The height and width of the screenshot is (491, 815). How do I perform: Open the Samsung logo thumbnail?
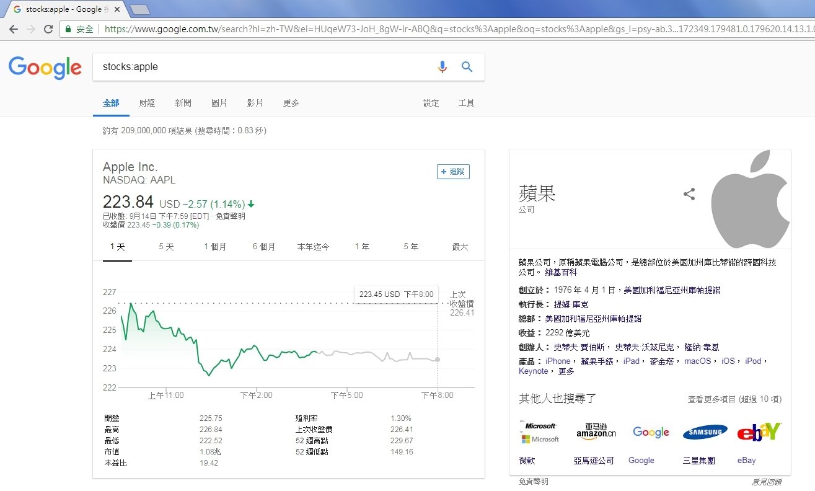[705, 432]
